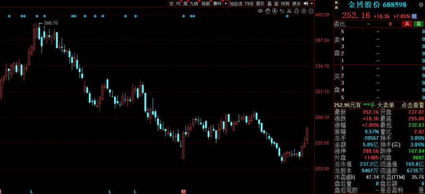Click the 最新 252.16 value
425x194 pixels.
pos(371,112)
